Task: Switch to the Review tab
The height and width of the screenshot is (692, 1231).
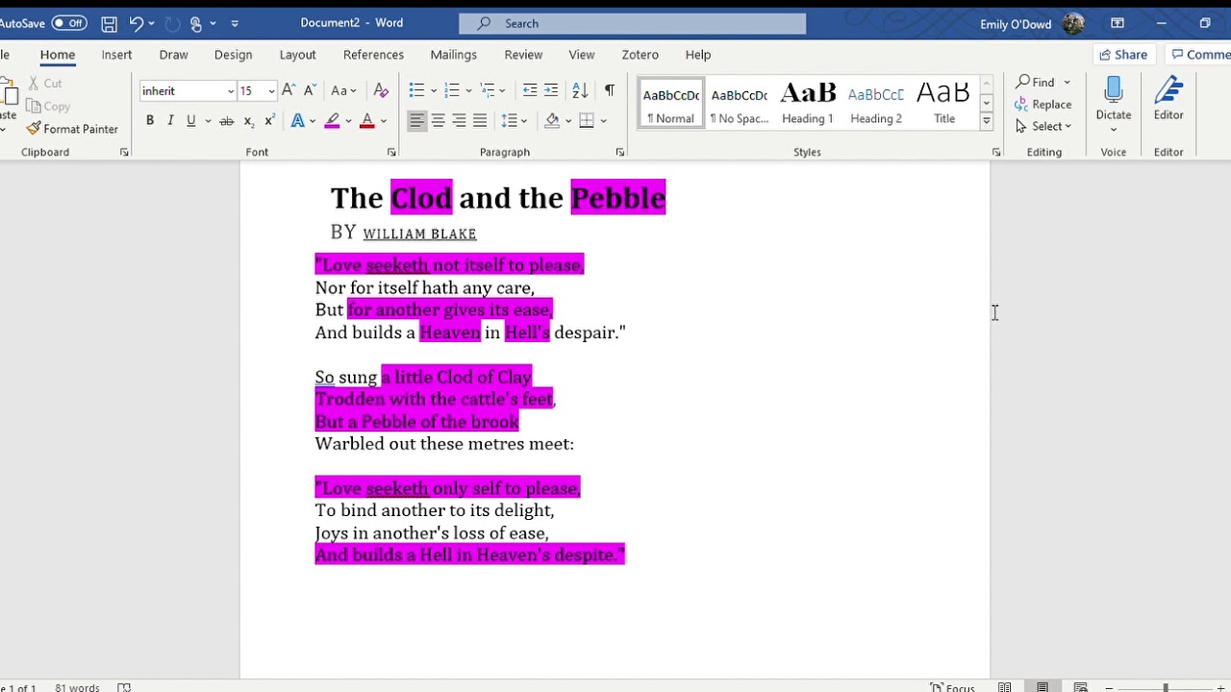Action: click(x=523, y=55)
